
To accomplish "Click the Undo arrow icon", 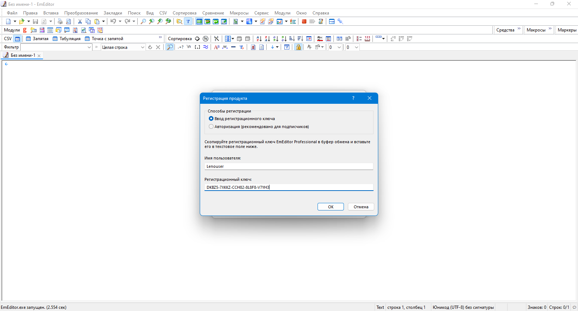I will [x=113, y=21].
